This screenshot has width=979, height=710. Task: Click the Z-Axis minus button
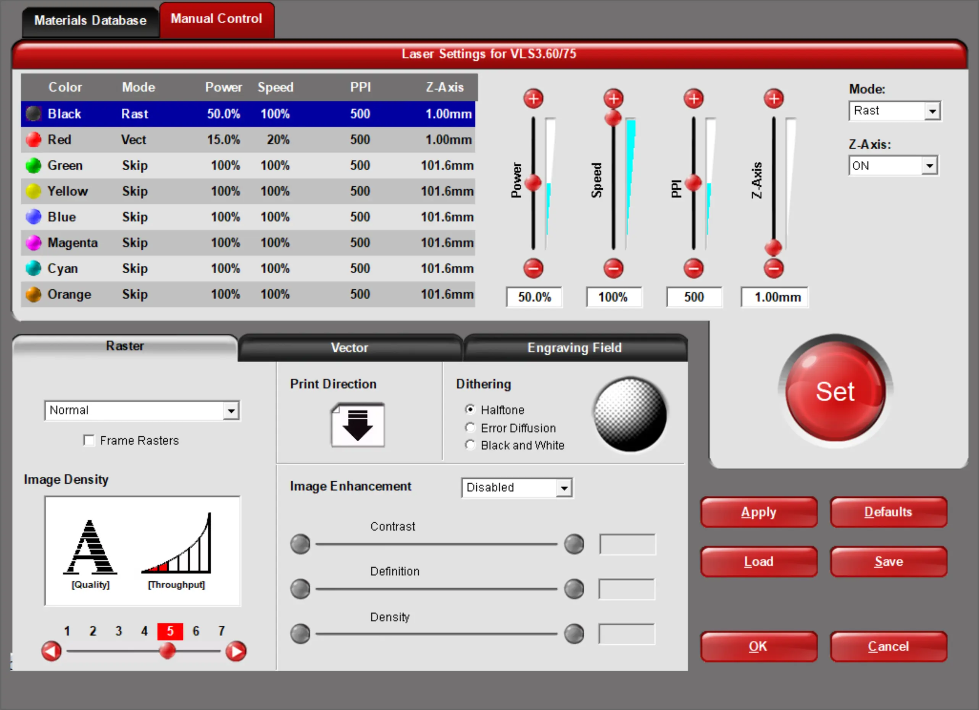click(x=774, y=268)
